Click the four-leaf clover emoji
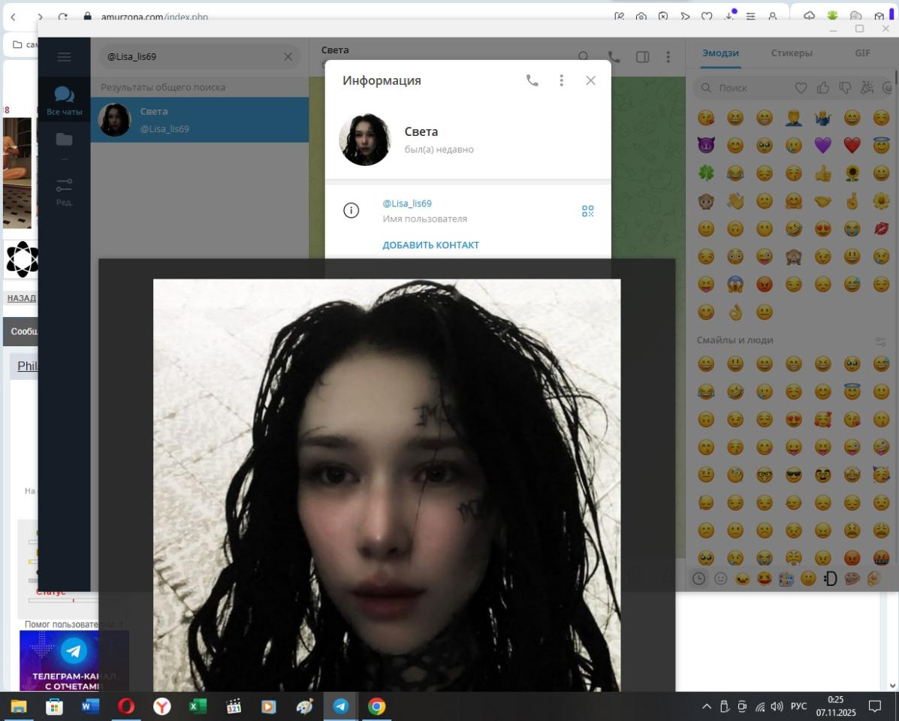 click(706, 173)
